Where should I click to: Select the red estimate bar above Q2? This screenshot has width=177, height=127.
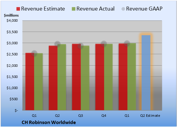[x=53, y=78]
